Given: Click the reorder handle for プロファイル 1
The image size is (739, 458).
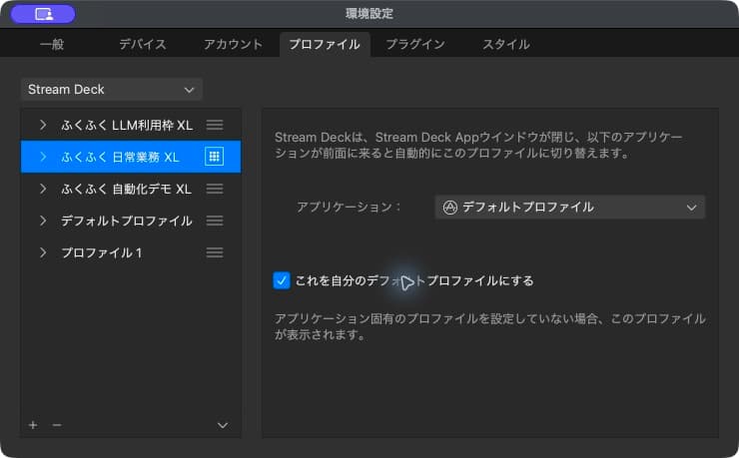Looking at the screenshot, I should click(215, 252).
